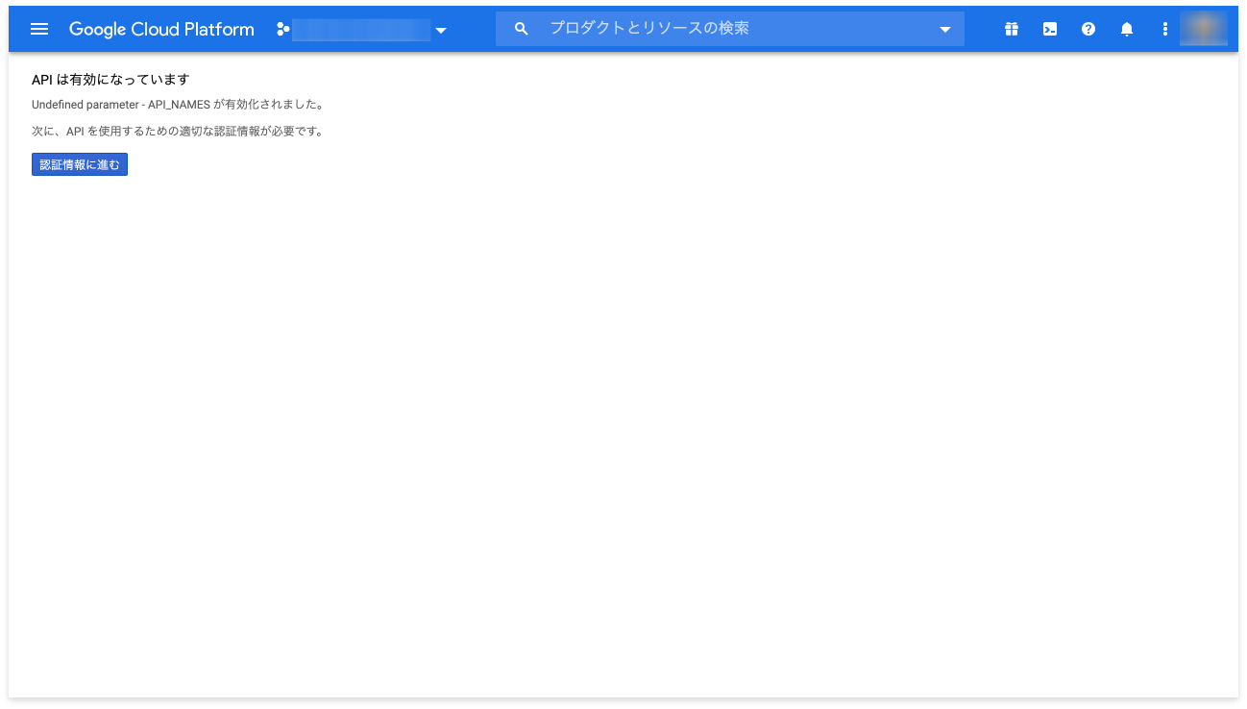Image resolution: width=1247 pixels, height=709 pixels.
Task: Open the hamburger navigation menu
Action: pos(39,29)
